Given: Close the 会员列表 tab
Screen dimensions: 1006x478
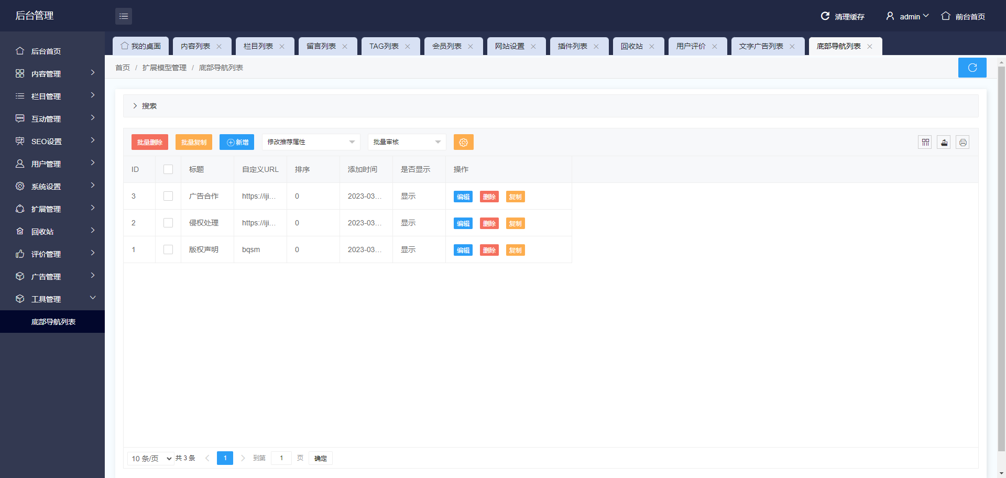Looking at the screenshot, I should click(x=471, y=47).
